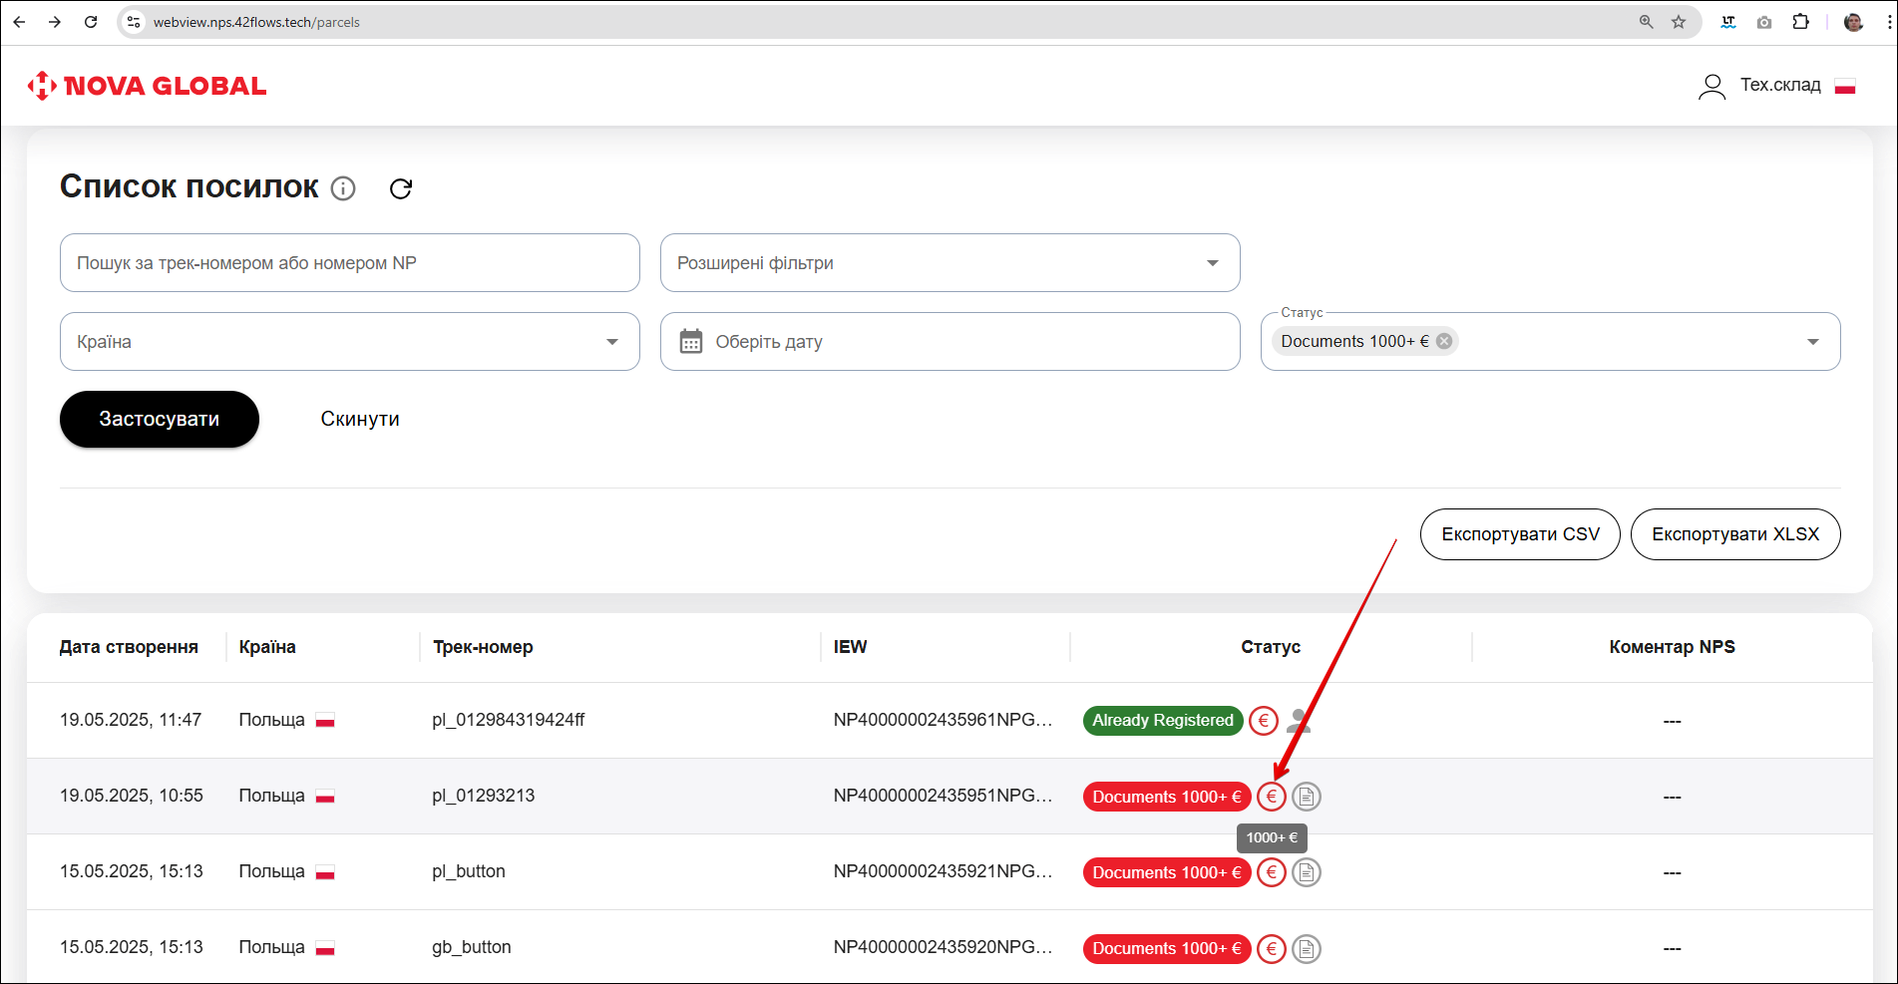Screen dimensions: 1898x984
Task: Open the user profile icon near Тех.склад
Action: [x=1711, y=87]
